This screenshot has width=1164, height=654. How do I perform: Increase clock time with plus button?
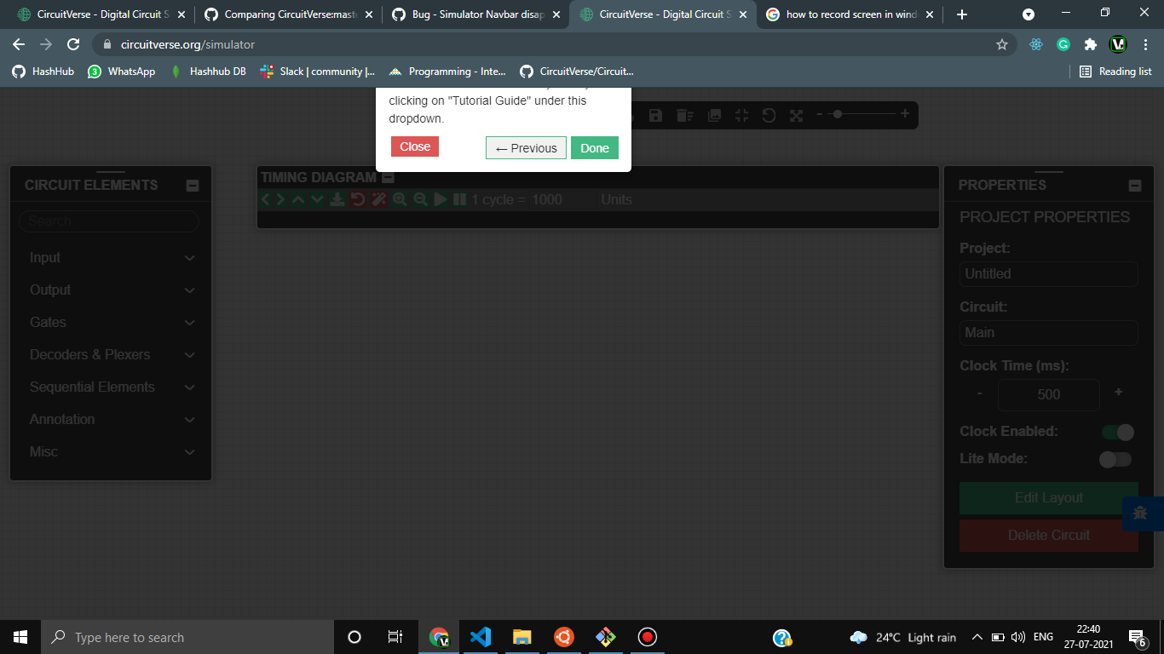click(x=1119, y=393)
